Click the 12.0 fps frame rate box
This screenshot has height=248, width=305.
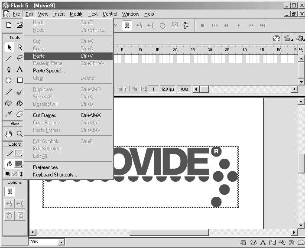(x=168, y=89)
